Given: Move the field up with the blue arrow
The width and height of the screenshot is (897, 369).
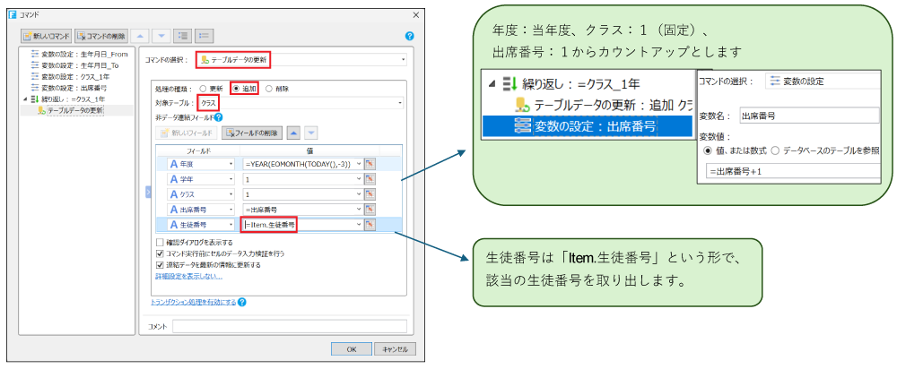Looking at the screenshot, I should [x=292, y=133].
